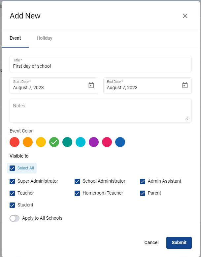
Task: Select the Event tab
Action: [15, 38]
